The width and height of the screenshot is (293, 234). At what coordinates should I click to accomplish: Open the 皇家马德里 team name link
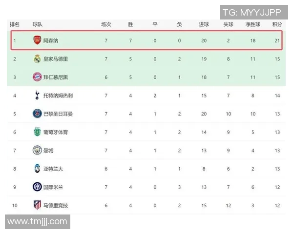pyautogui.click(x=55, y=59)
